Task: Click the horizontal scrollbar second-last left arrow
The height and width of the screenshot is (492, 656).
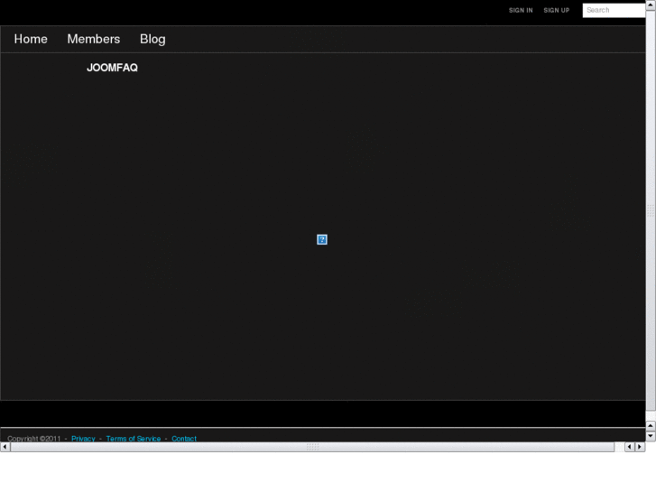Action: 630,447
